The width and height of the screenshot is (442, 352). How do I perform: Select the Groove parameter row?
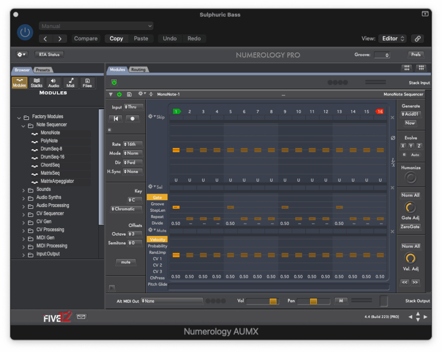tap(157, 204)
